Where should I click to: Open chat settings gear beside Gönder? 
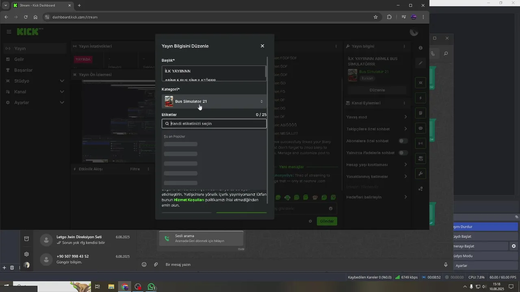(310, 221)
